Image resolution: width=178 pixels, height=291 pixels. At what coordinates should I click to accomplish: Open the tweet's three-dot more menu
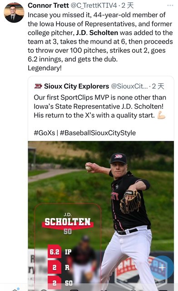170,5
